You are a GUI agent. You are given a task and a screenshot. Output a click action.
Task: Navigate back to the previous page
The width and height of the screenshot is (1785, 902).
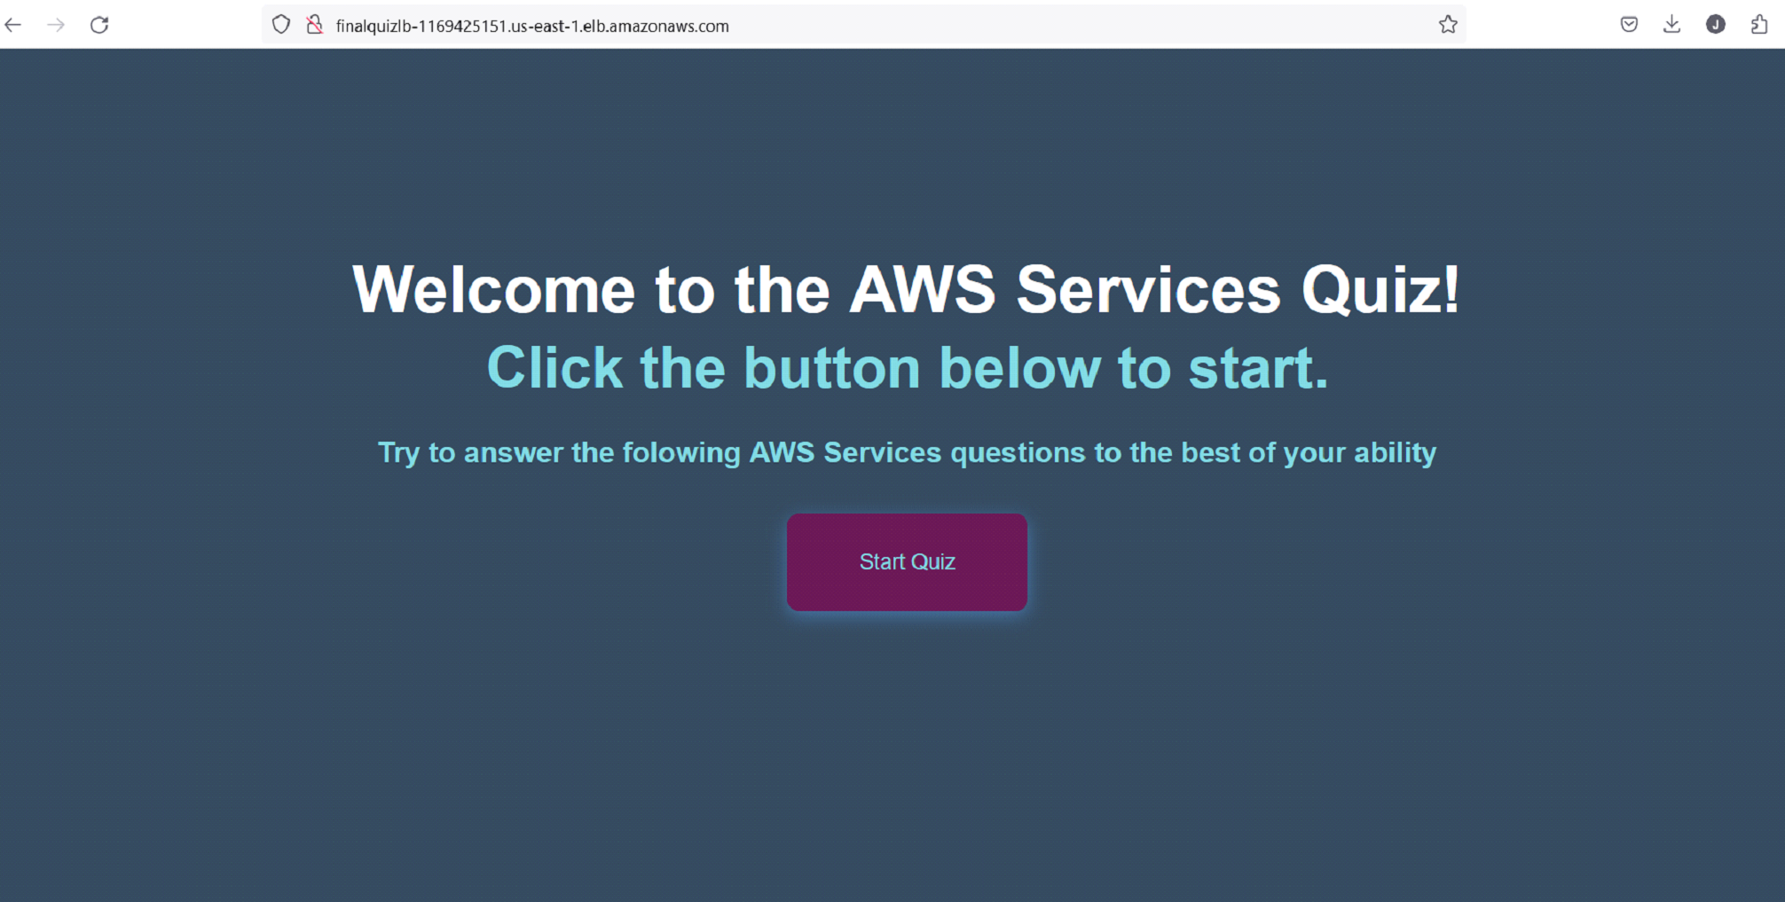(12, 25)
